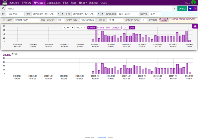Click the Moloch owl logo
The width and height of the screenshot is (198, 139).
5,3
